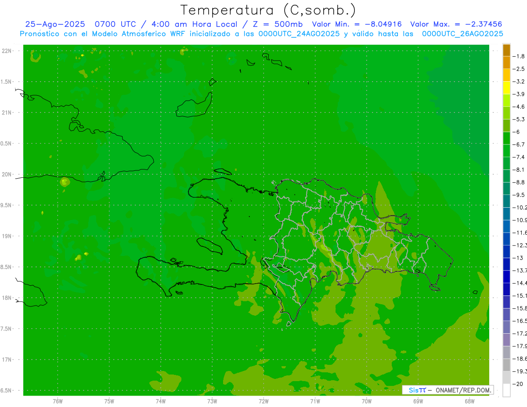
Task: Click the "18N" latitude axis label
Action: pos(6,298)
